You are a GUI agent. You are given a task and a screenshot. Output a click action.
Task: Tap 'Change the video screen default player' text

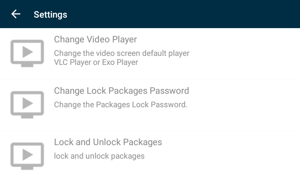click(x=121, y=53)
